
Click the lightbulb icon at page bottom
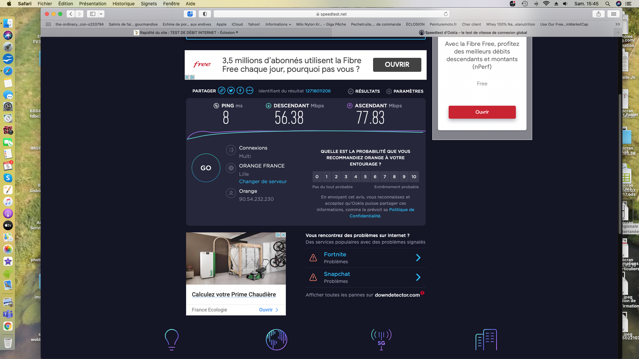pyautogui.click(x=172, y=339)
